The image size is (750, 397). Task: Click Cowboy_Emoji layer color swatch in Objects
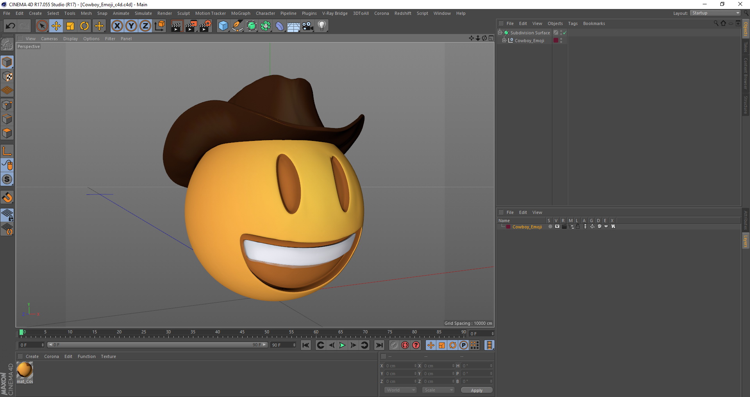click(x=556, y=40)
